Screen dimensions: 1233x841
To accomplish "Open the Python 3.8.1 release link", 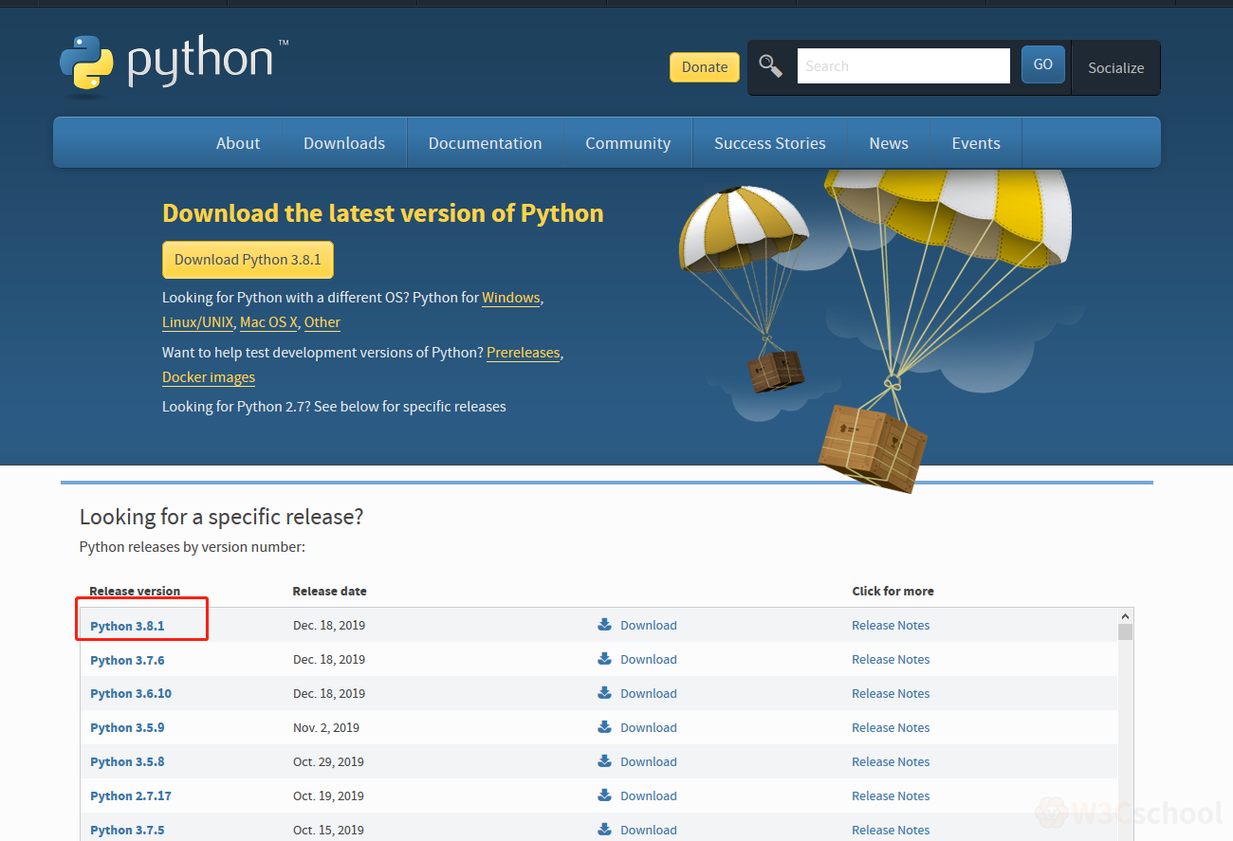I will click(x=127, y=626).
